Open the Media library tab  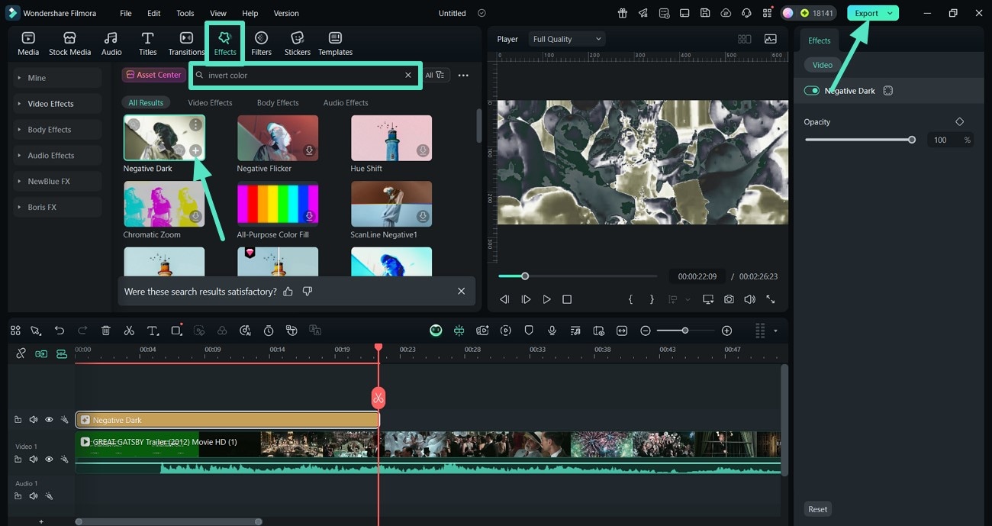[x=28, y=44]
